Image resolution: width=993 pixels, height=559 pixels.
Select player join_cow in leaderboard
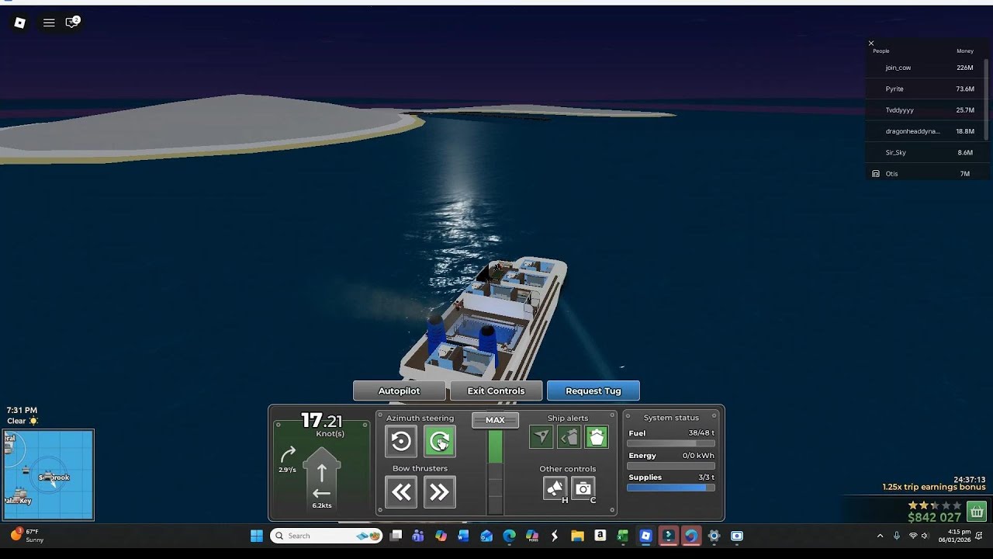(926, 68)
